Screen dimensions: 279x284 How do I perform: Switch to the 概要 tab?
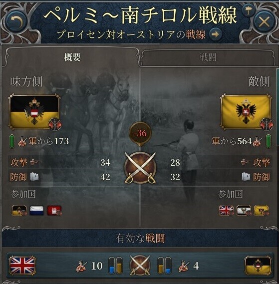pos(72,57)
